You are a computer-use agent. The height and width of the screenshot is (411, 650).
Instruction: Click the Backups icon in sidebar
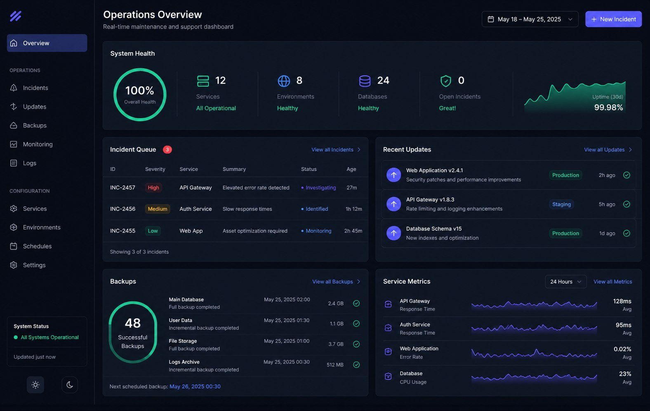point(14,125)
